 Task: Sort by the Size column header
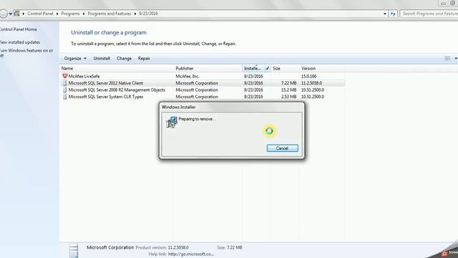pyautogui.click(x=285, y=69)
